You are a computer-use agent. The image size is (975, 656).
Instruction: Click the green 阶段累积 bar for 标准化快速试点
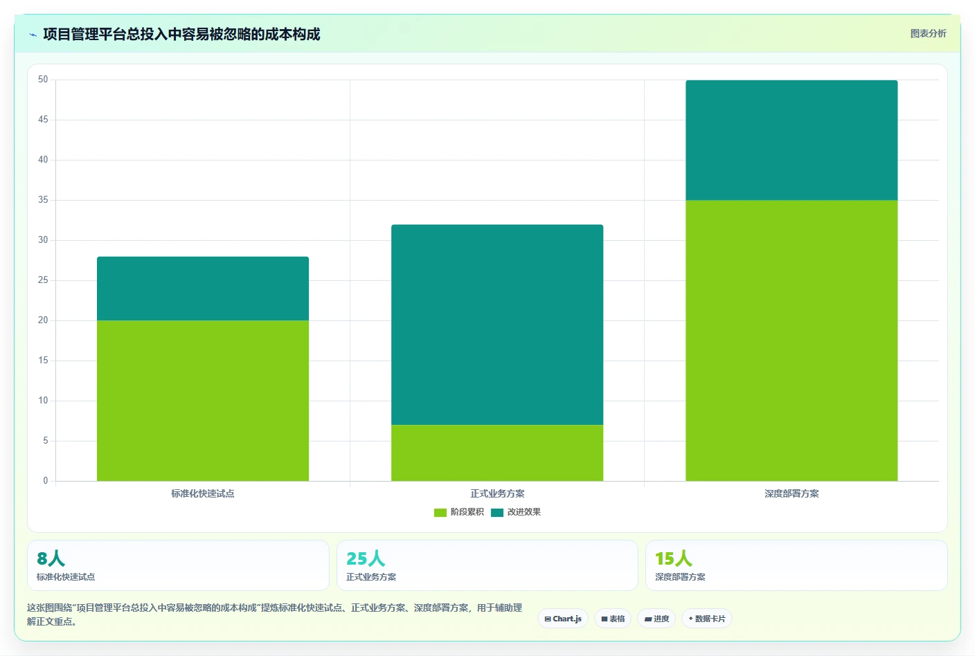(203, 401)
